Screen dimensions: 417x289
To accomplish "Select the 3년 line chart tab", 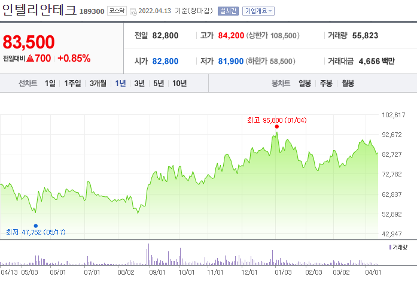I will pos(139,84).
